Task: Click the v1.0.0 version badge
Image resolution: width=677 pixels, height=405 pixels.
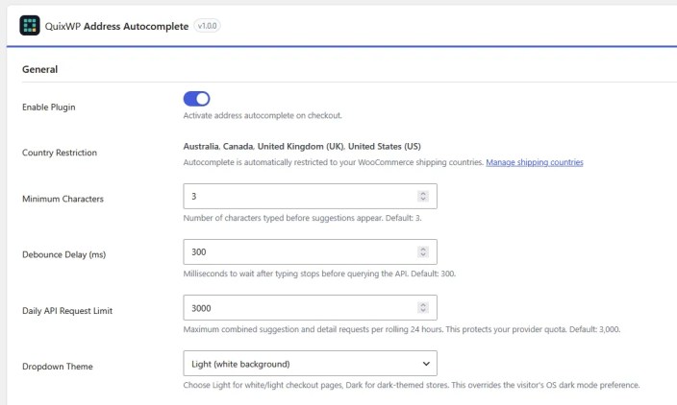Action: click(208, 26)
